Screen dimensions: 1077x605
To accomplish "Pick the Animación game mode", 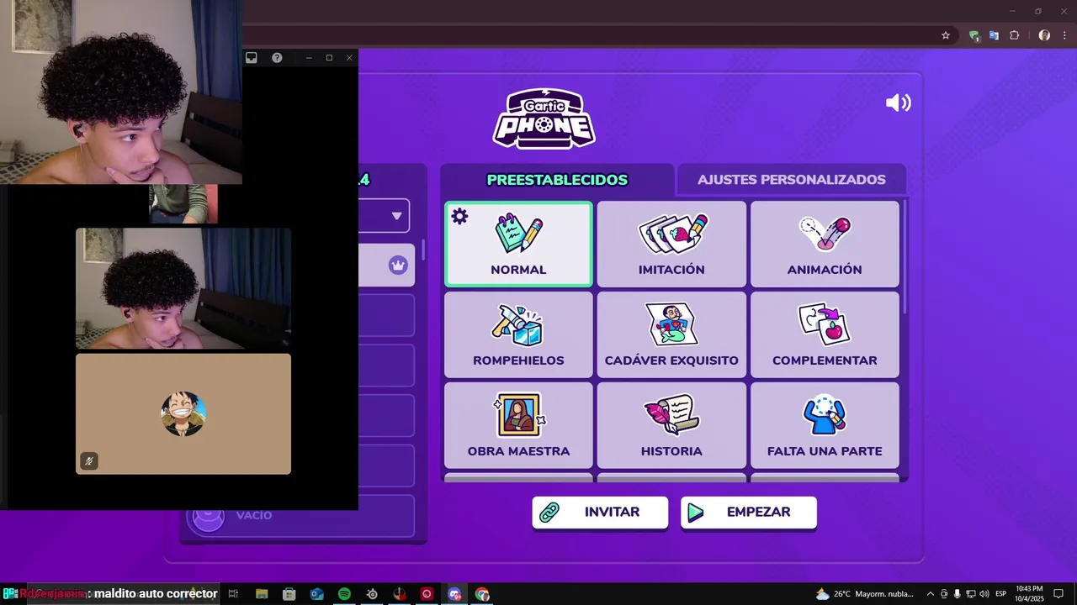I will pos(825,244).
